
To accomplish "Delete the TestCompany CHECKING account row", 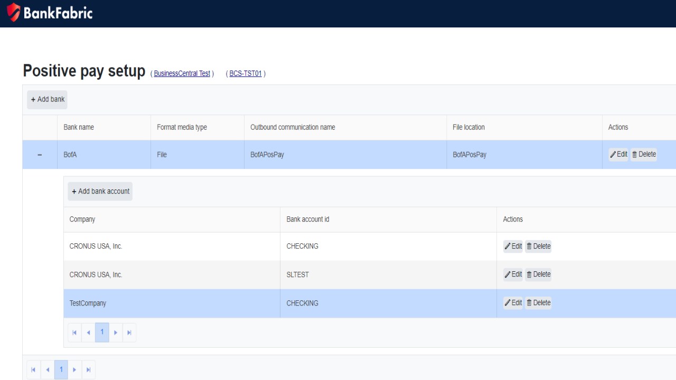I will click(538, 302).
